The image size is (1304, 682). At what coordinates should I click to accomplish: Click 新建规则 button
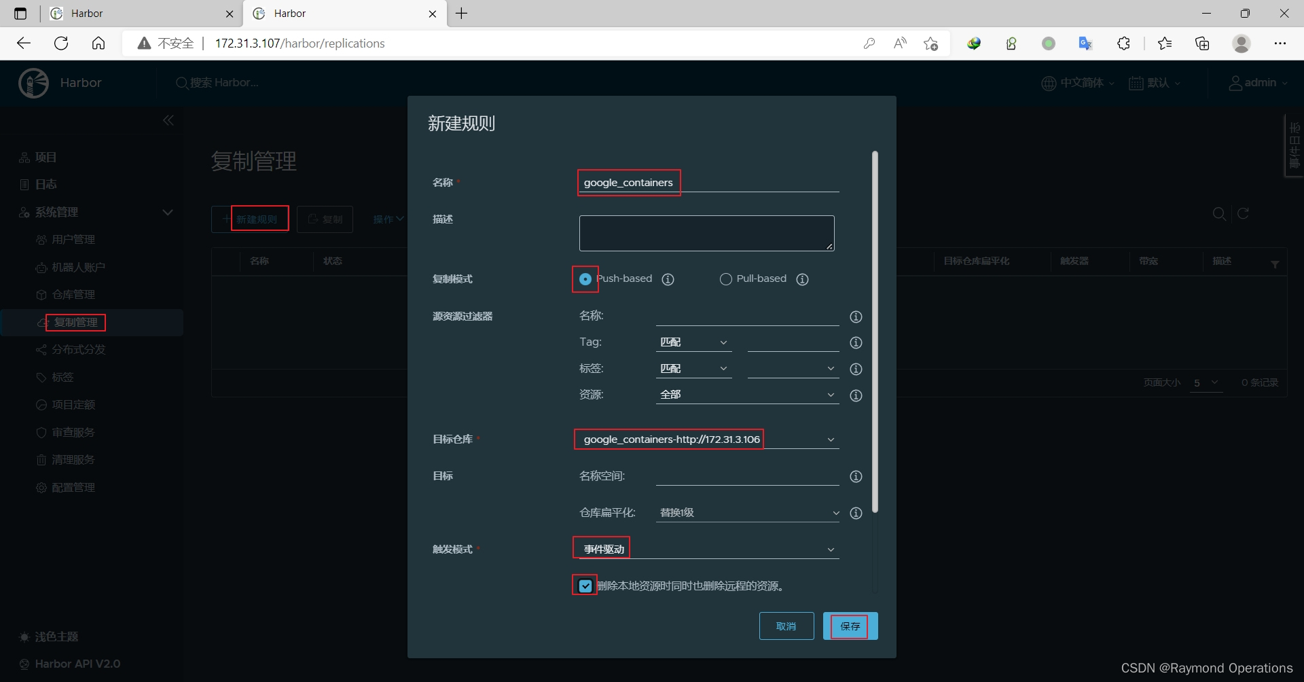coord(250,219)
